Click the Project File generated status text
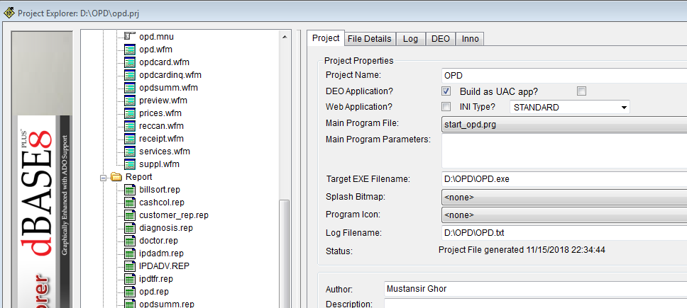This screenshot has width=687, height=308. pos(522,250)
